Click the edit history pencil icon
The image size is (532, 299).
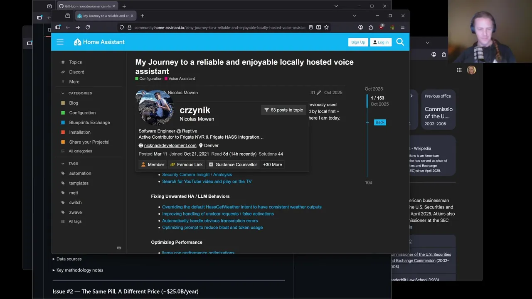click(x=318, y=93)
